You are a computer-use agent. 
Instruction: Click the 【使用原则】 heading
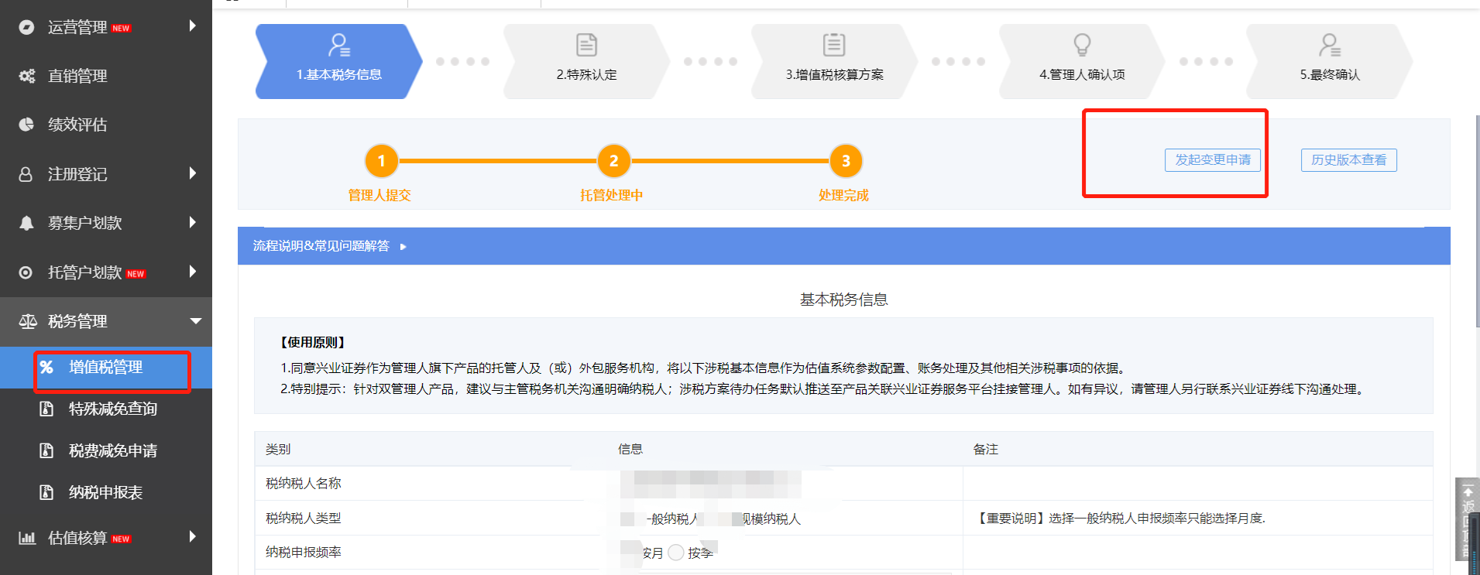click(x=313, y=342)
